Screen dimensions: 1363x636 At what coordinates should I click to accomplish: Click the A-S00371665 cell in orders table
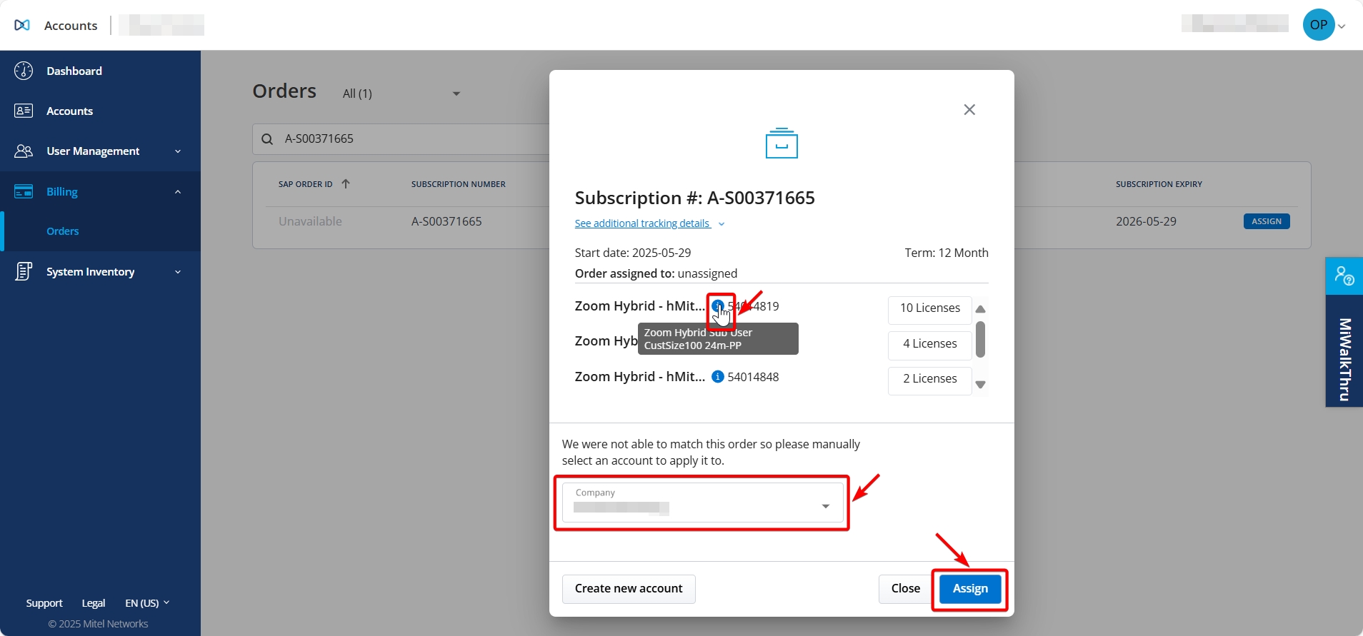tap(446, 221)
